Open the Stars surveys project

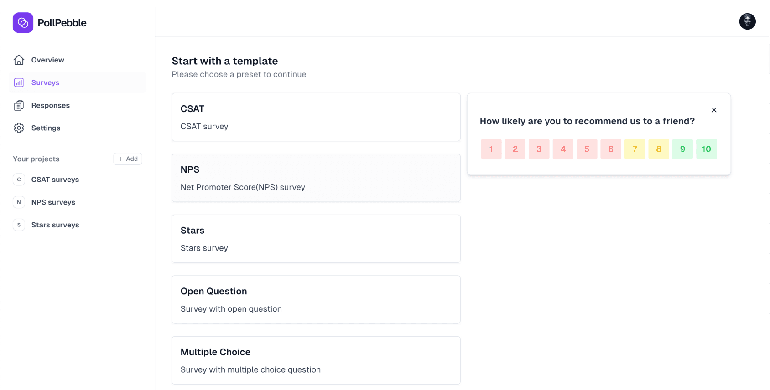55,225
